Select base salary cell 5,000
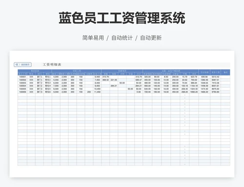This screenshot has height=187, width=244. point(56,80)
